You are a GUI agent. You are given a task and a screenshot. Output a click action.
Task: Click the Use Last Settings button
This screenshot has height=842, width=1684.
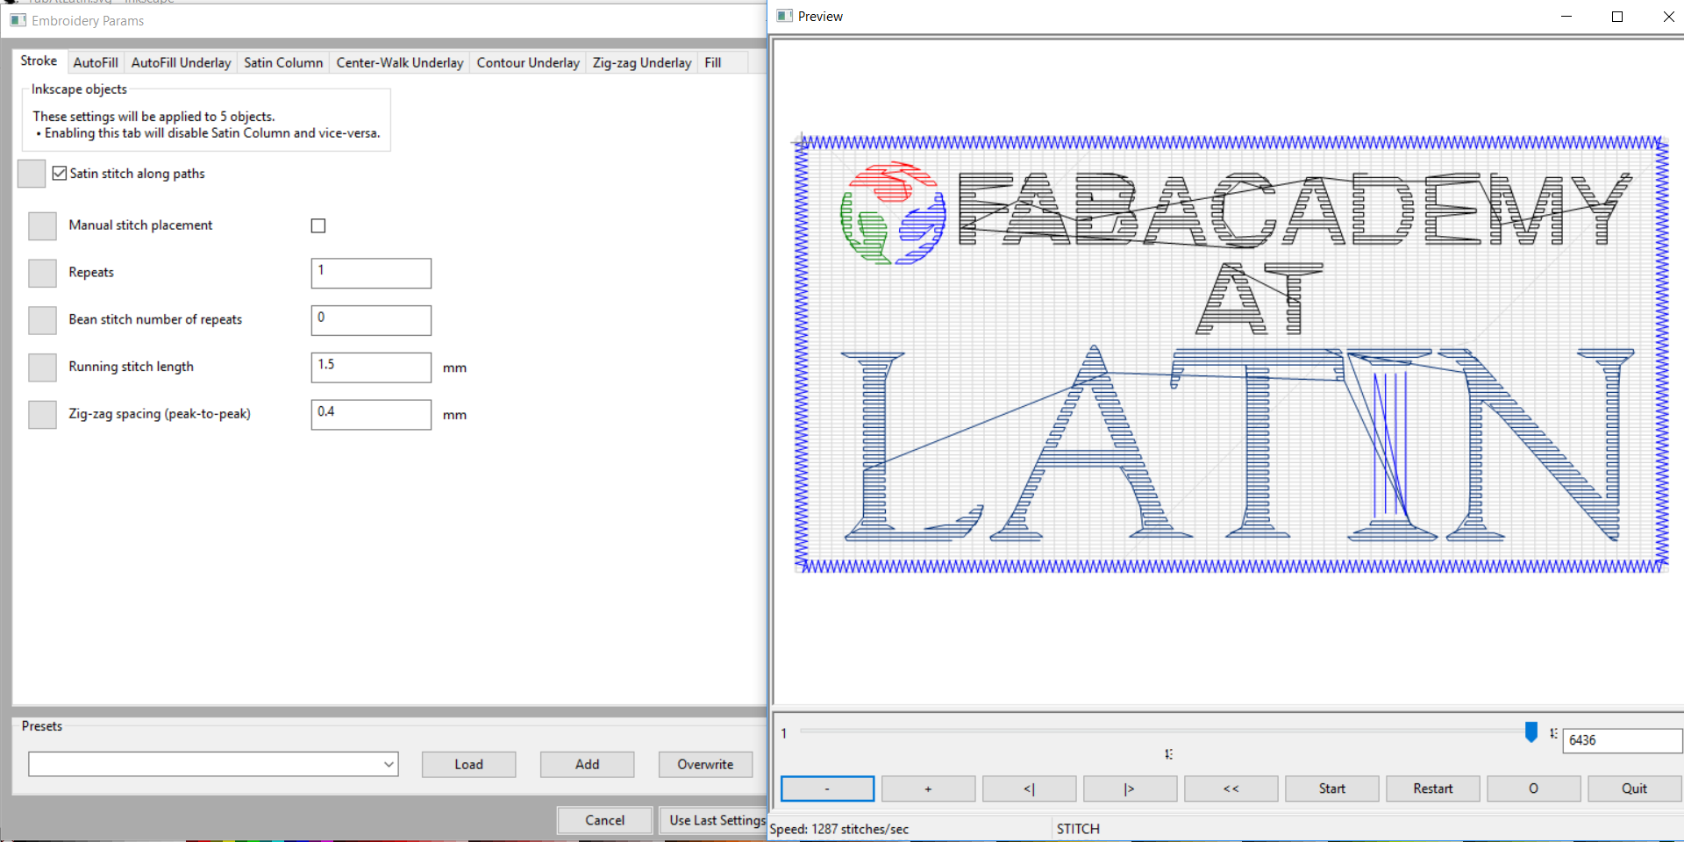[x=713, y=820]
